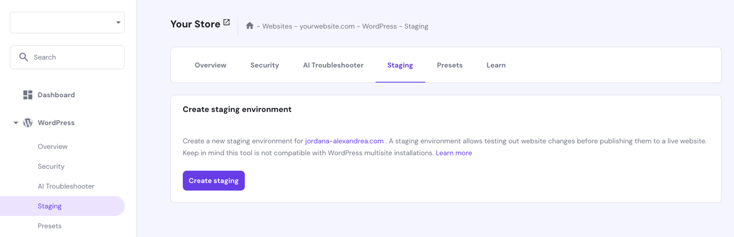This screenshot has width=734, height=237.
Task: Click the Create staging environment heading
Action: click(x=237, y=109)
